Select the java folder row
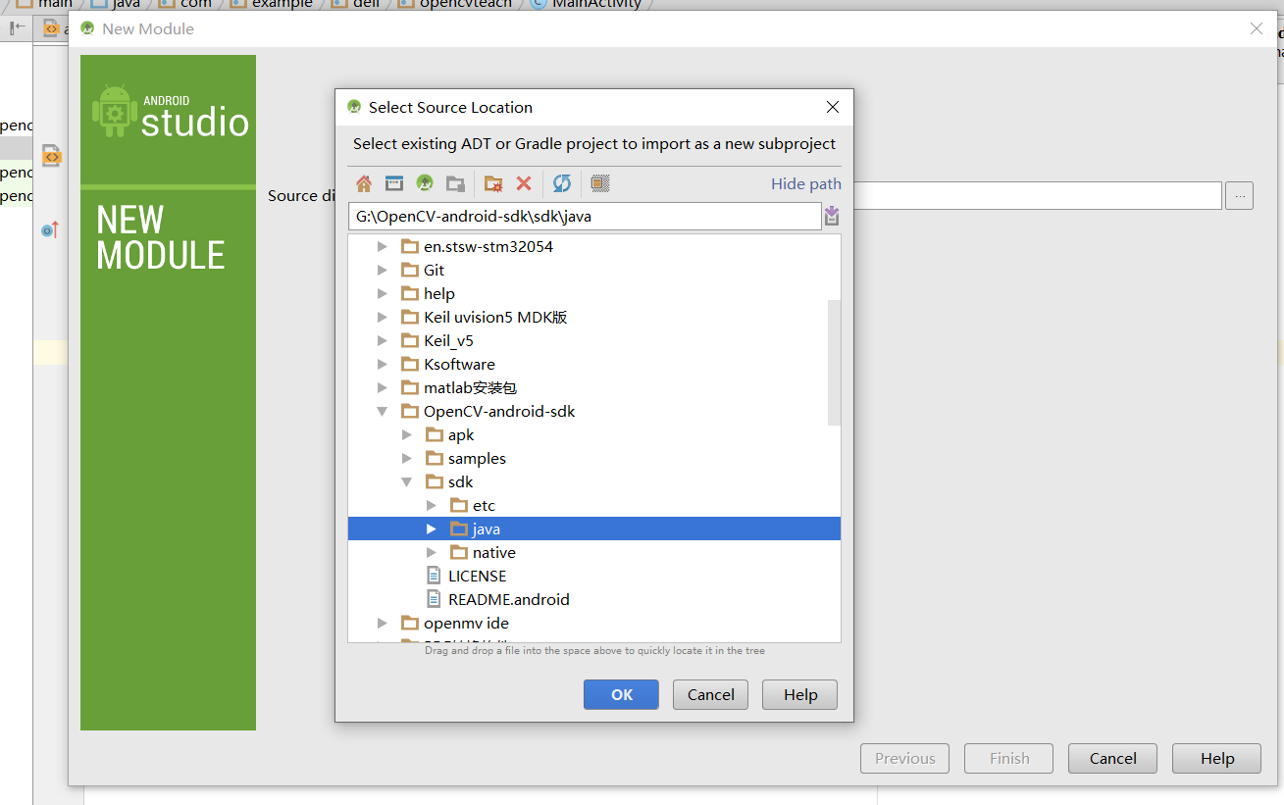Image resolution: width=1284 pixels, height=805 pixels. [594, 528]
